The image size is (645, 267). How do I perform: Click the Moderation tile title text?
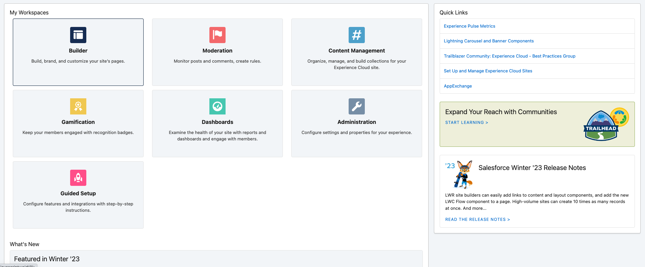[217, 51]
